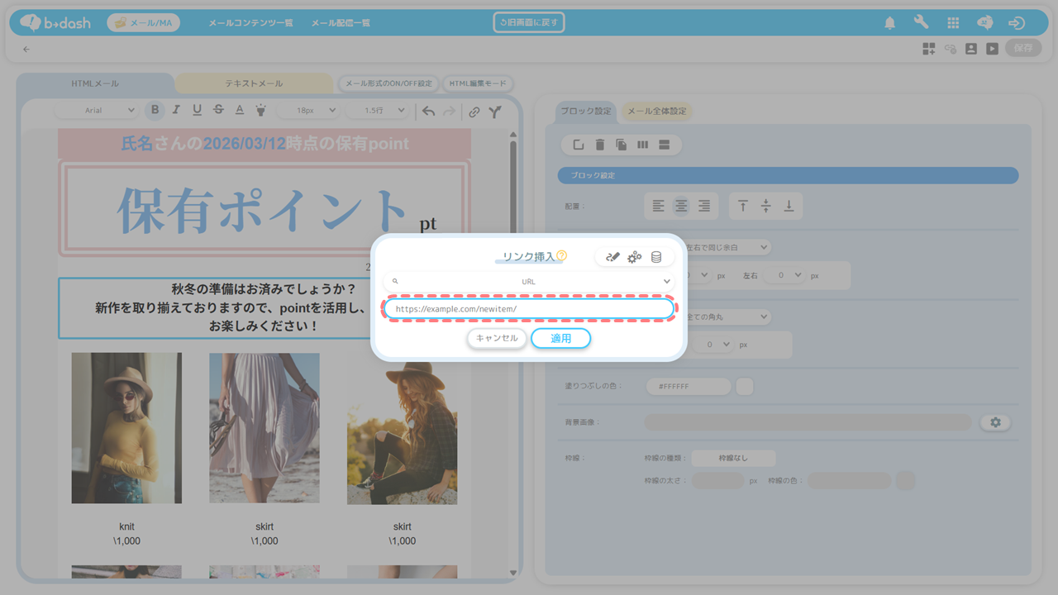Switch to the メール全体設定 tab

[656, 112]
